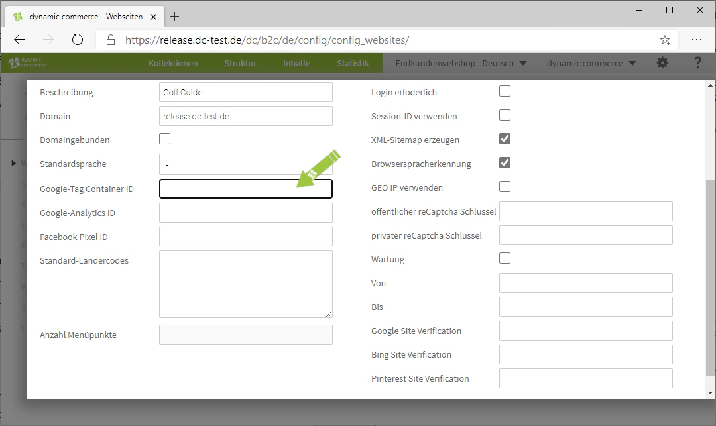Open a new browser tab

coord(174,17)
